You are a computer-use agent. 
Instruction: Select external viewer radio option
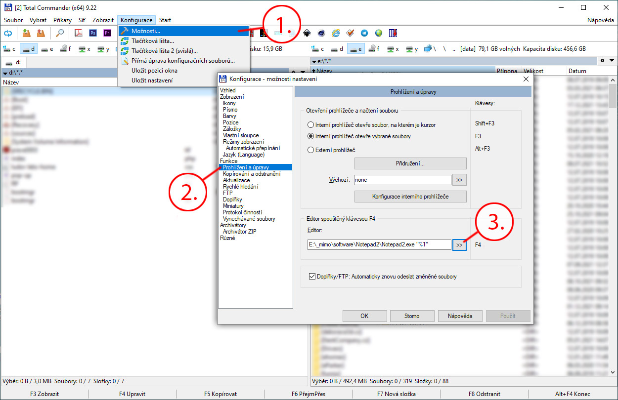310,150
